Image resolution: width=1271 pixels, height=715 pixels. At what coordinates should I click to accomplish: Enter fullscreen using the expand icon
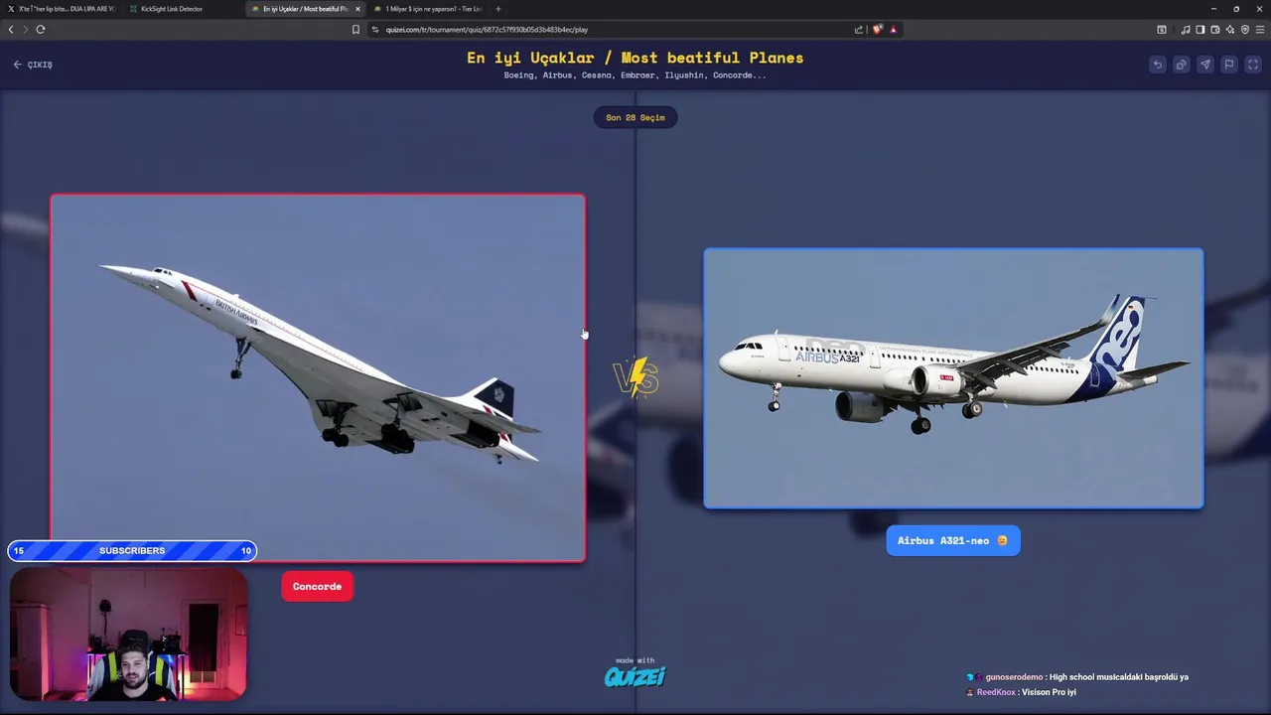1252,65
